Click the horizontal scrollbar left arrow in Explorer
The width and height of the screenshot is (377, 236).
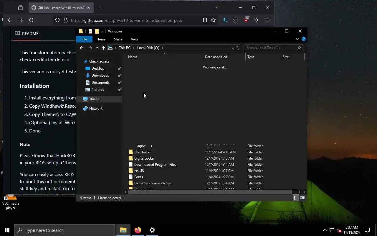[126, 192]
